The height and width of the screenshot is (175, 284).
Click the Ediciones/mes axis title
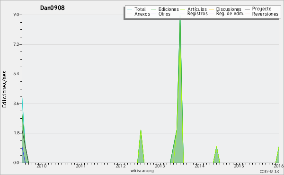point(4,89)
